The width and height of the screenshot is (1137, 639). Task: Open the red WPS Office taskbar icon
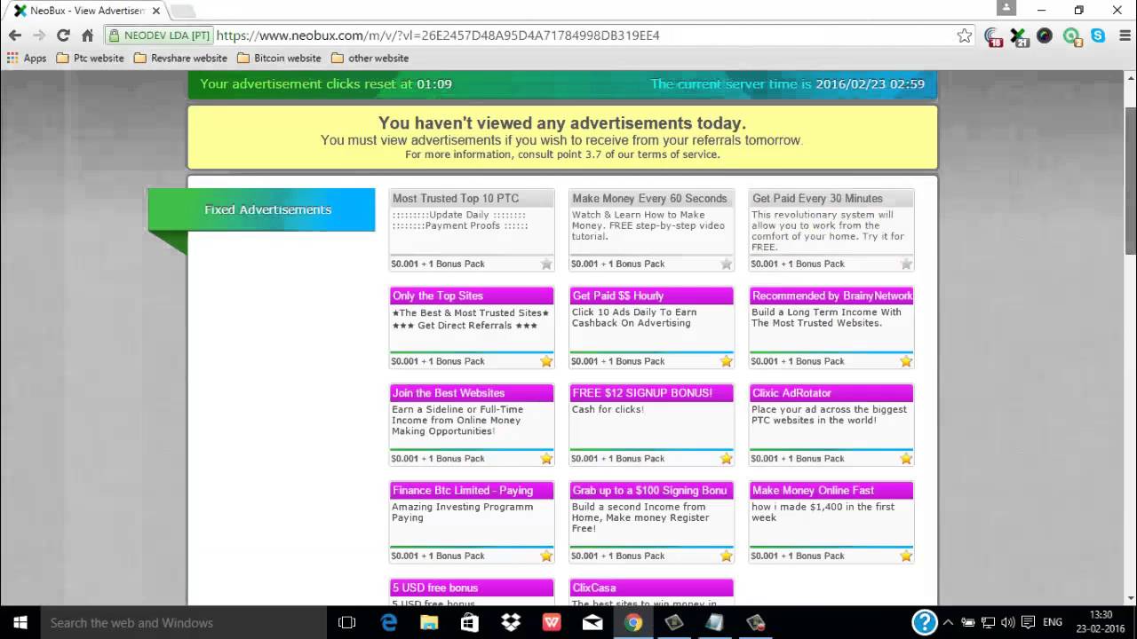552,623
